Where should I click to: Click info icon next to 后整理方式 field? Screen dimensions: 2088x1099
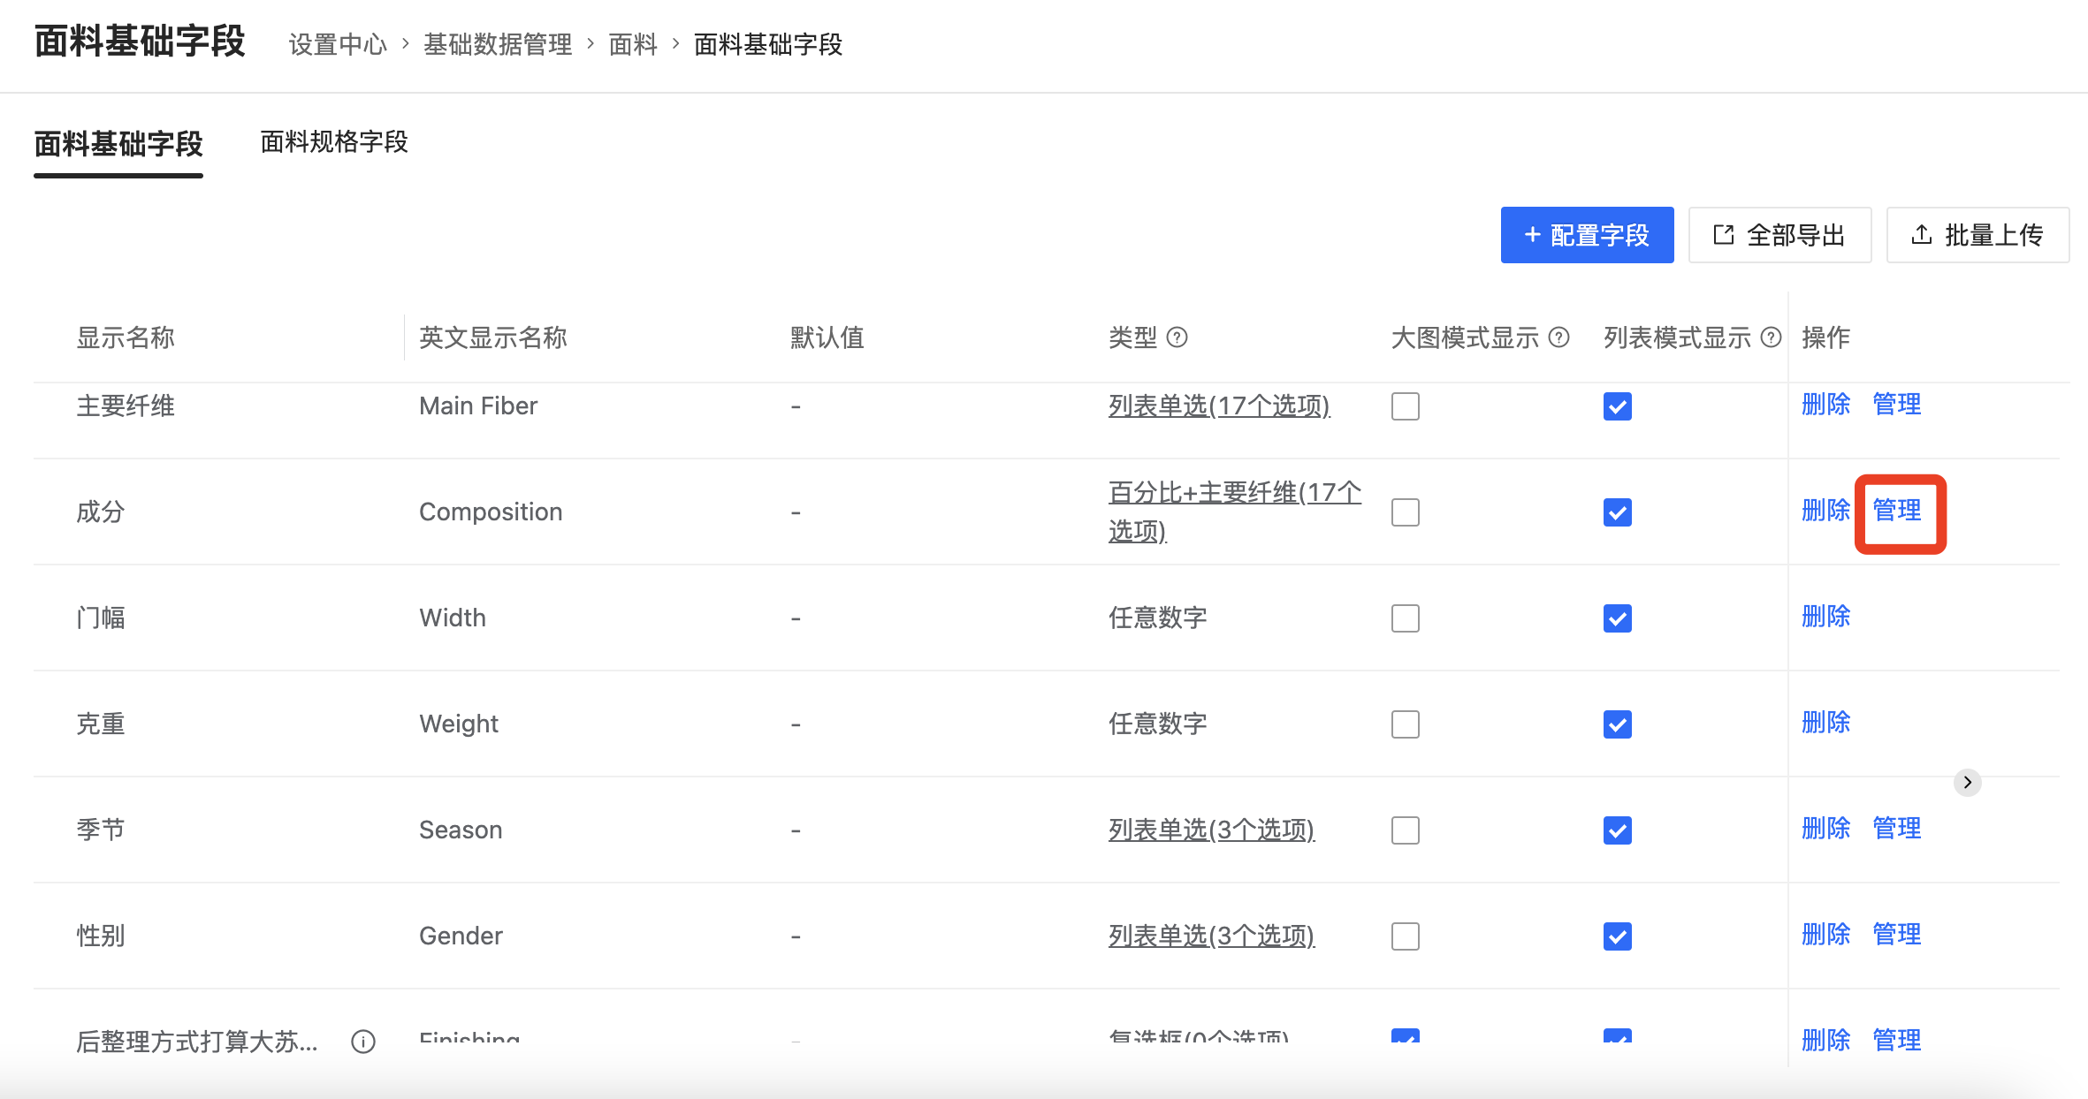click(363, 1042)
